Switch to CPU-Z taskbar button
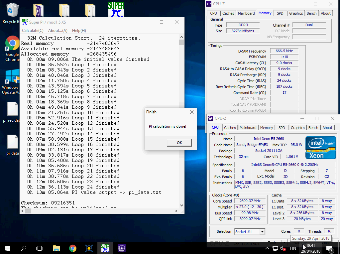The height and width of the screenshot is (254, 340). tap(121, 248)
